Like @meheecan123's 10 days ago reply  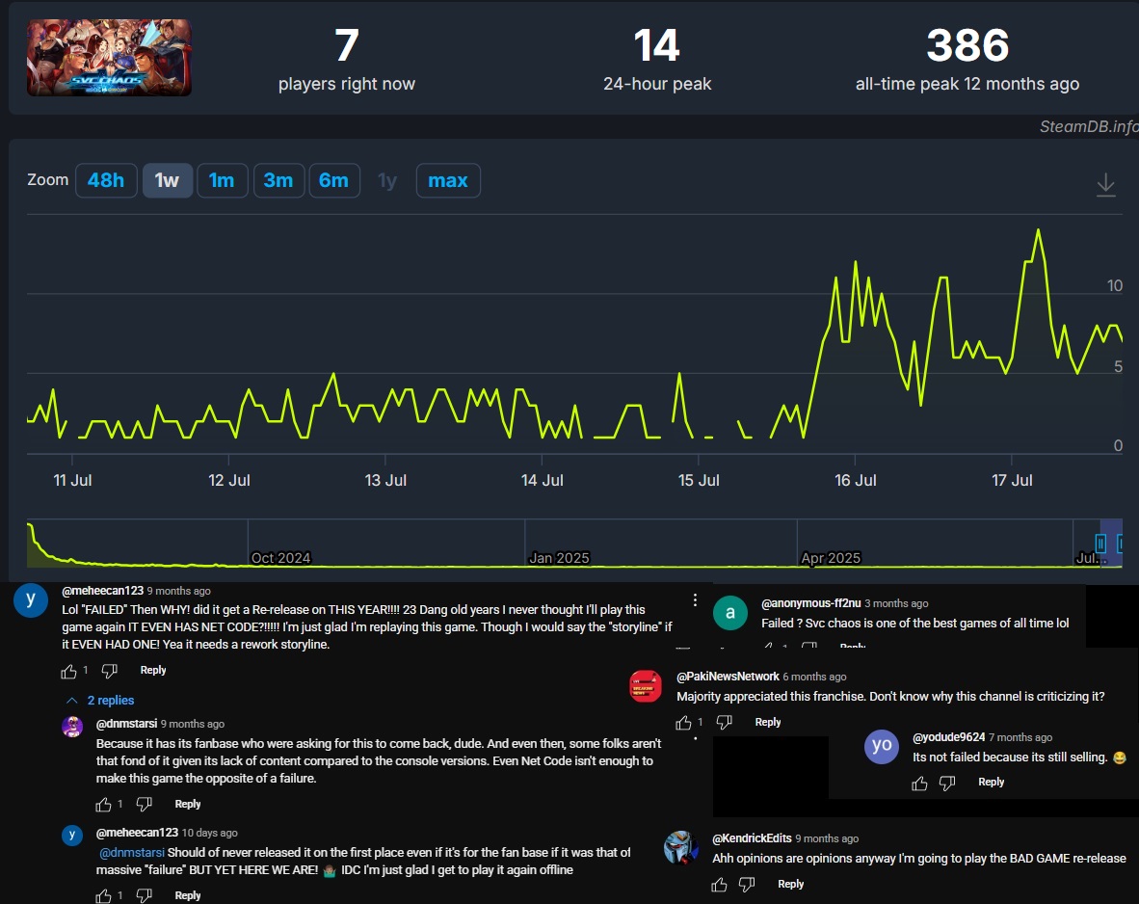104,896
